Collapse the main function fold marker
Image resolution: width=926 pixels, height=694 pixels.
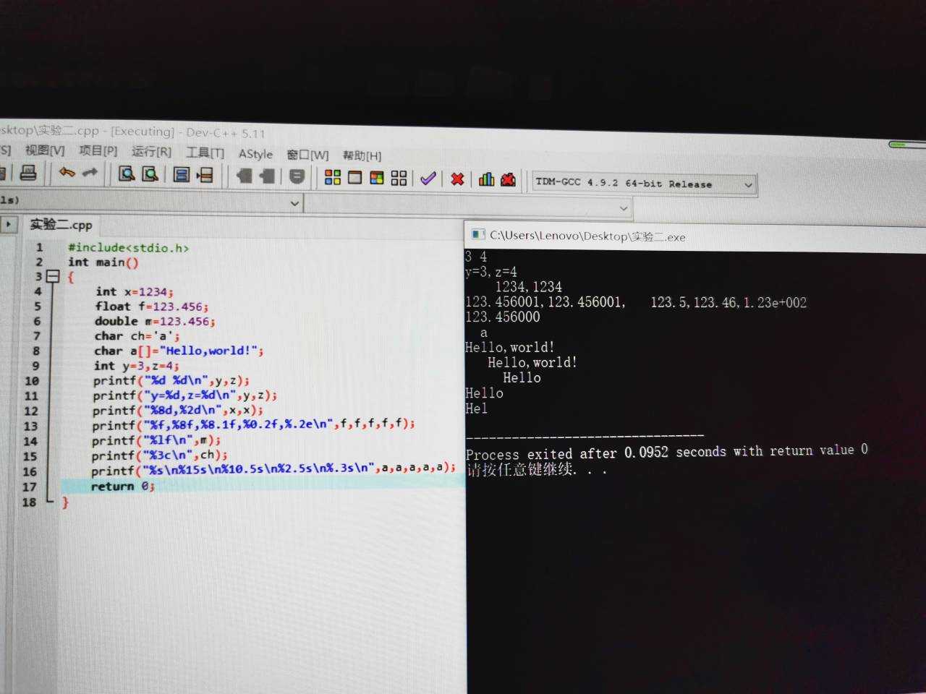[52, 276]
